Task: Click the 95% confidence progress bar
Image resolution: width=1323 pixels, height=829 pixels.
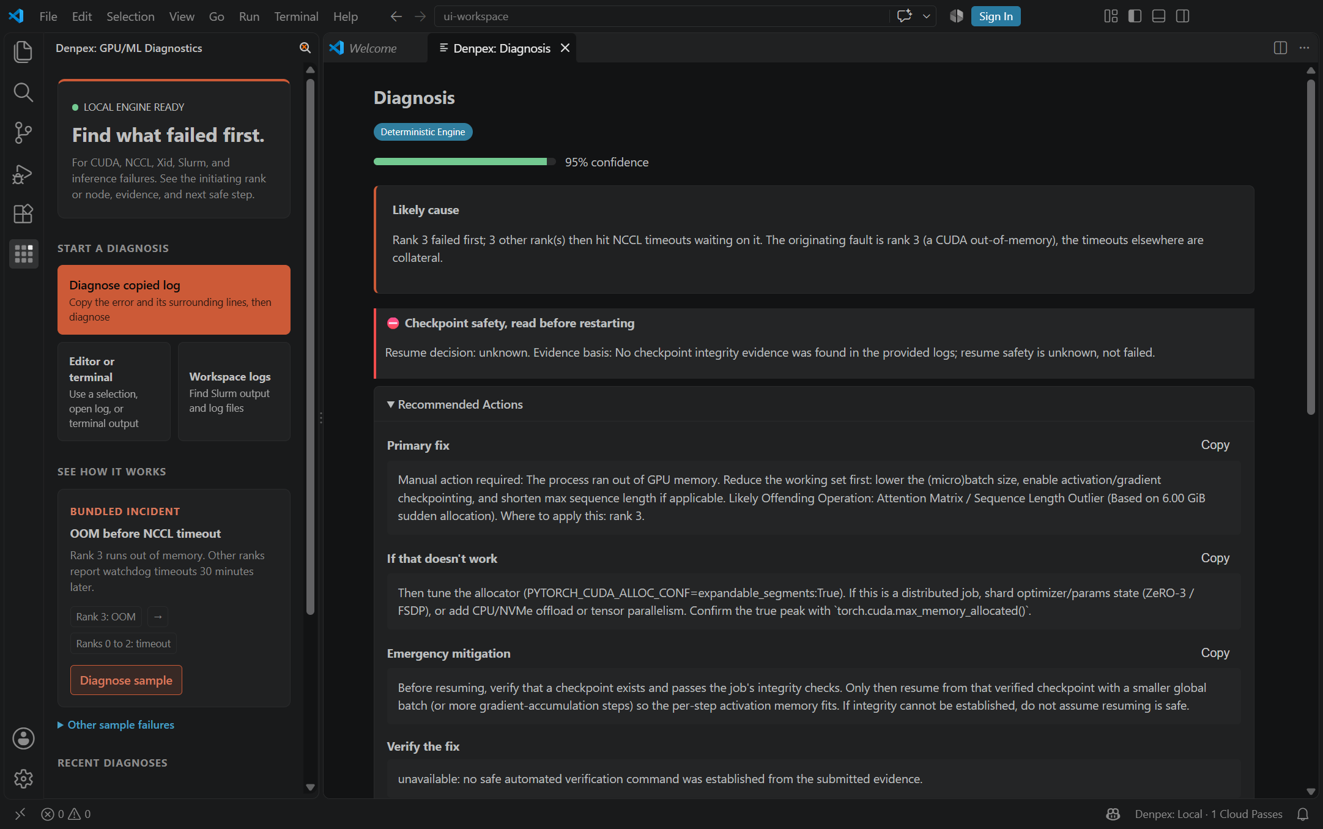Action: [x=464, y=162]
